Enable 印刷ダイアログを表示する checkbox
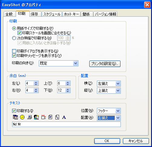This screenshot has width=152, height=147. click(x=14, y=51)
